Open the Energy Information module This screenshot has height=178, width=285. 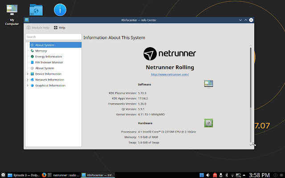pyautogui.click(x=48, y=57)
